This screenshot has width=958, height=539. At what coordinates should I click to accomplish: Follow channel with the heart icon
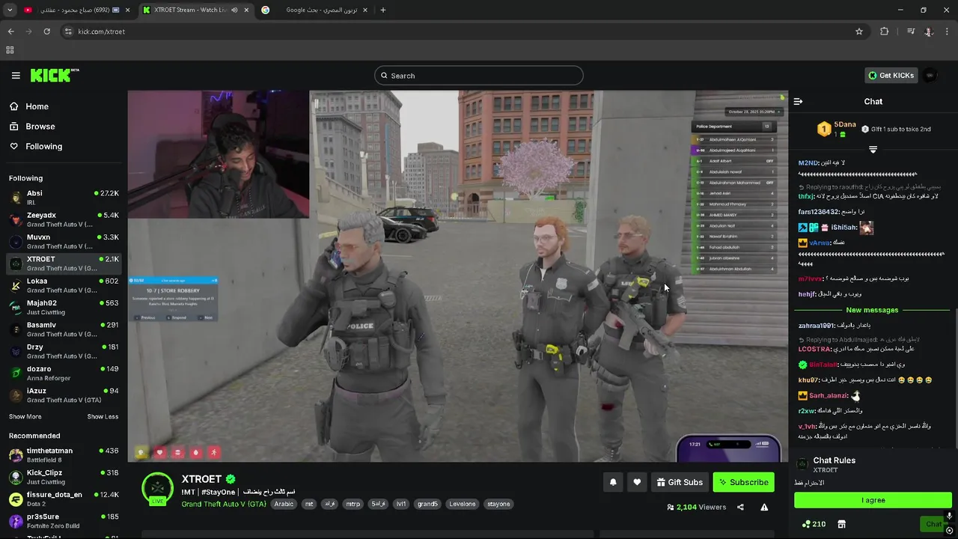[637, 482]
